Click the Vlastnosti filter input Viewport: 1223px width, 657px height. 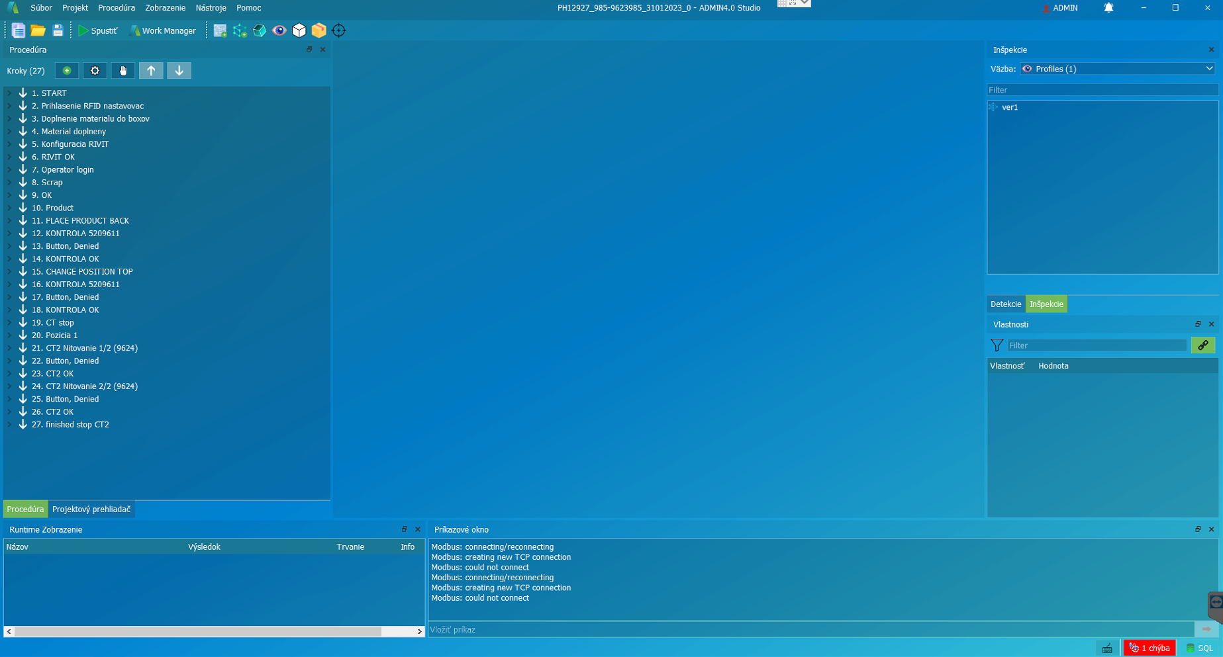pyautogui.click(x=1097, y=345)
